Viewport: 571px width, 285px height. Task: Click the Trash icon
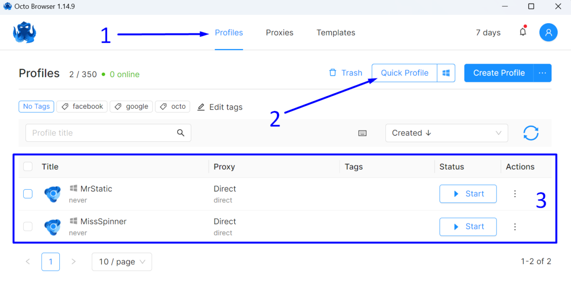click(x=333, y=72)
